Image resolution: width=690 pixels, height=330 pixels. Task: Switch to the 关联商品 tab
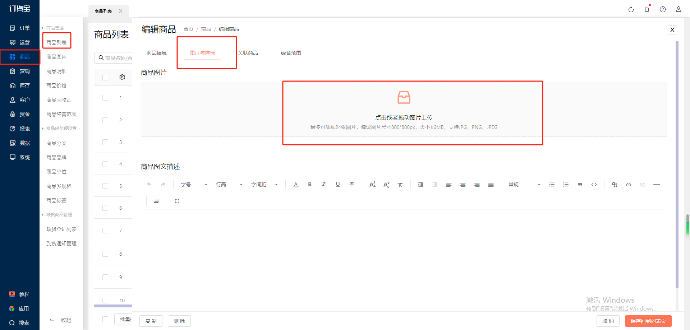coord(248,53)
